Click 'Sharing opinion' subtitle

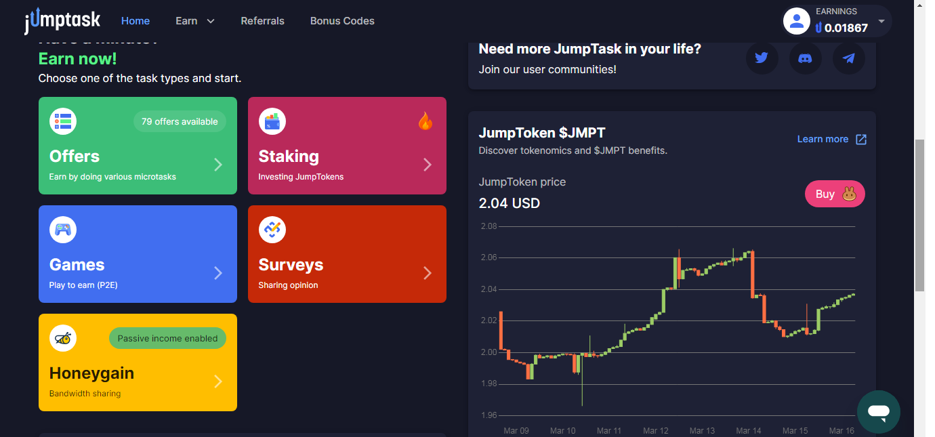point(288,285)
